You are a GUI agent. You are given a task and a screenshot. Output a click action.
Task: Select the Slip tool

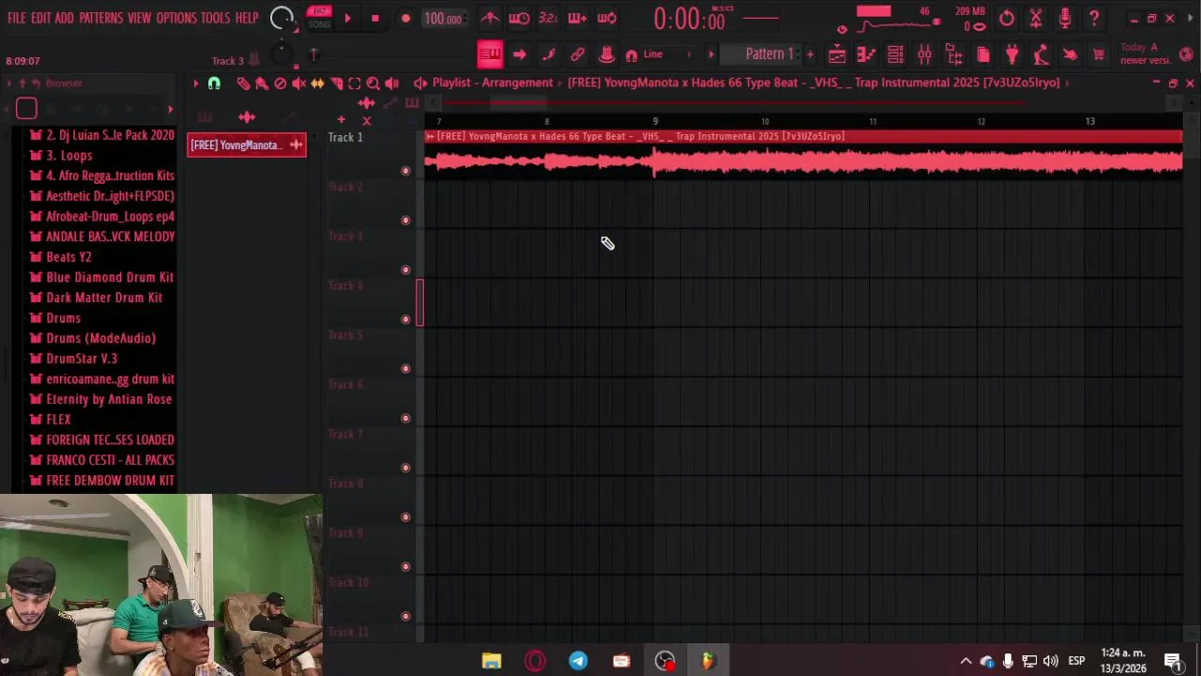coord(317,84)
